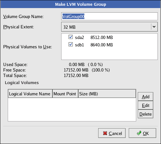Click the Edit logical volume button
Viewport: 161px width, 144px height.
(x=146, y=105)
